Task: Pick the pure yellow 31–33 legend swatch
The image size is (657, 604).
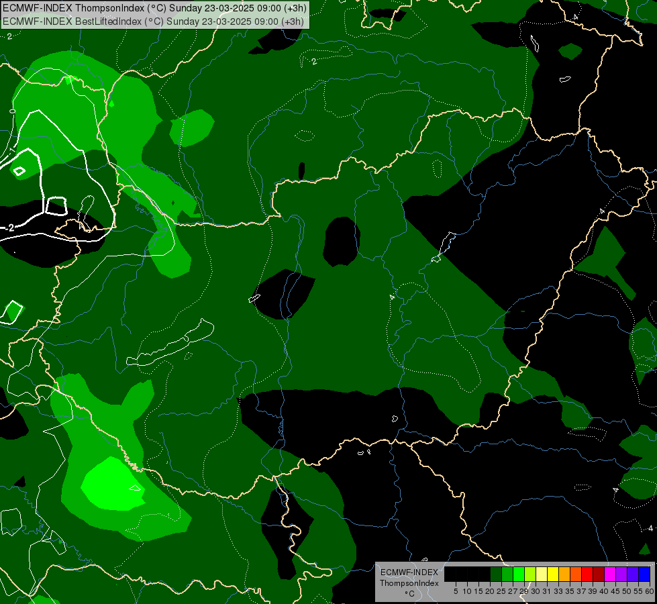Action: [553, 574]
